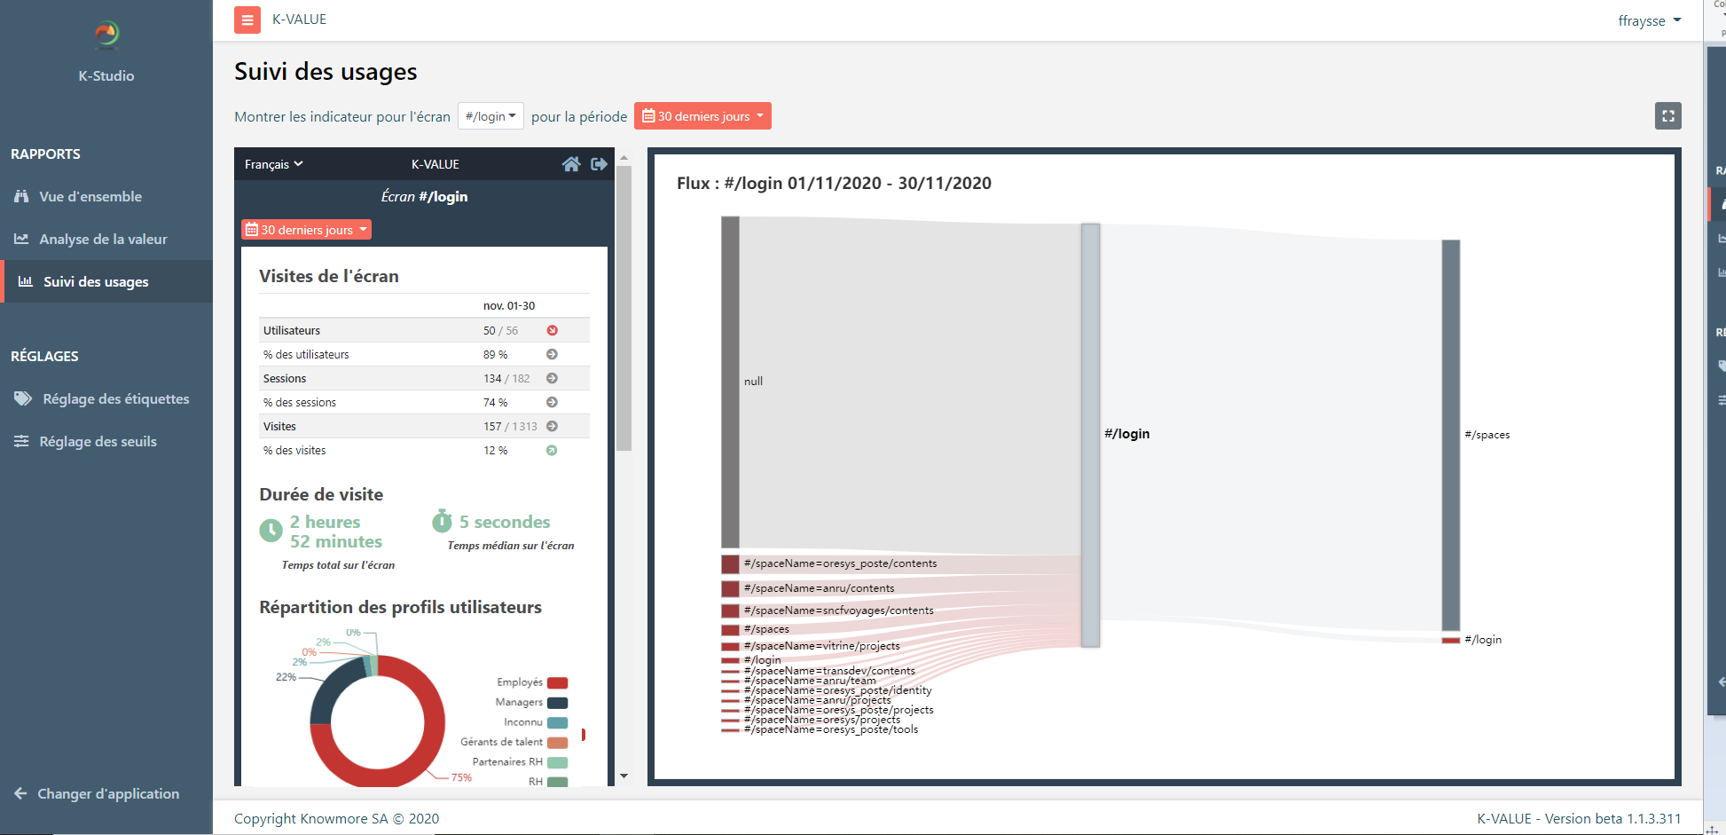Click the Employés legend swatch
This screenshot has width=1726, height=835.
[557, 682]
